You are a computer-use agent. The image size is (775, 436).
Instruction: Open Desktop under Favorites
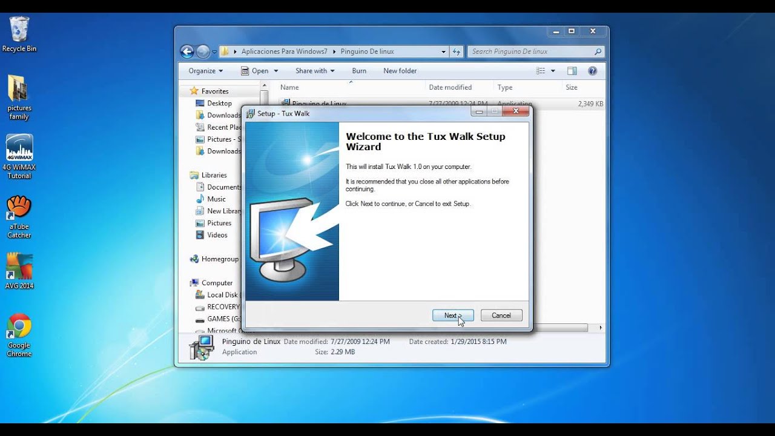click(x=214, y=104)
